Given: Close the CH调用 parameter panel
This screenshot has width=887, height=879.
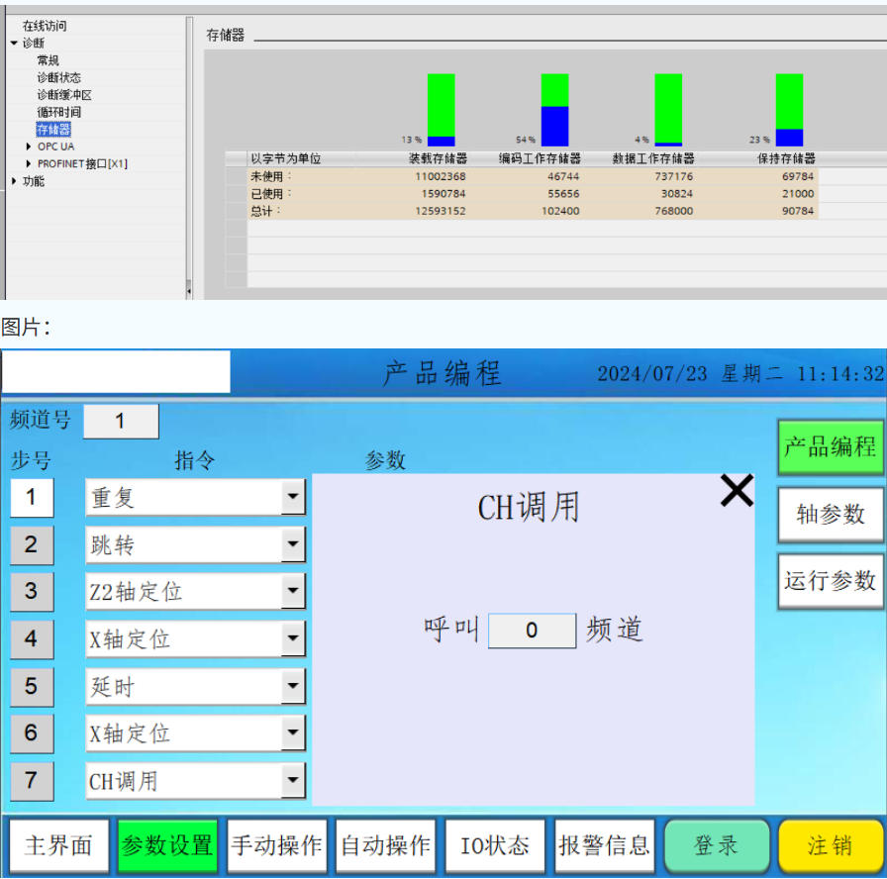Looking at the screenshot, I should [x=737, y=491].
